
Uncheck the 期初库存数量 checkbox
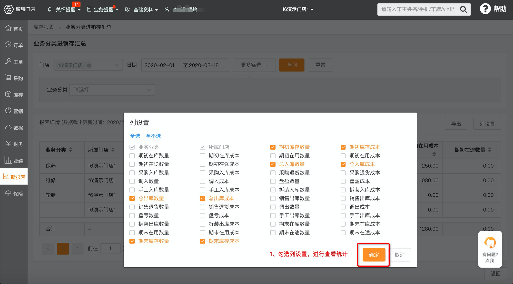[x=273, y=147]
